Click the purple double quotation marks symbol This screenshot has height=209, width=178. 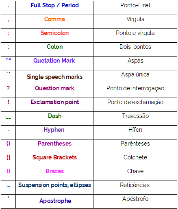pyautogui.click(x=9, y=59)
